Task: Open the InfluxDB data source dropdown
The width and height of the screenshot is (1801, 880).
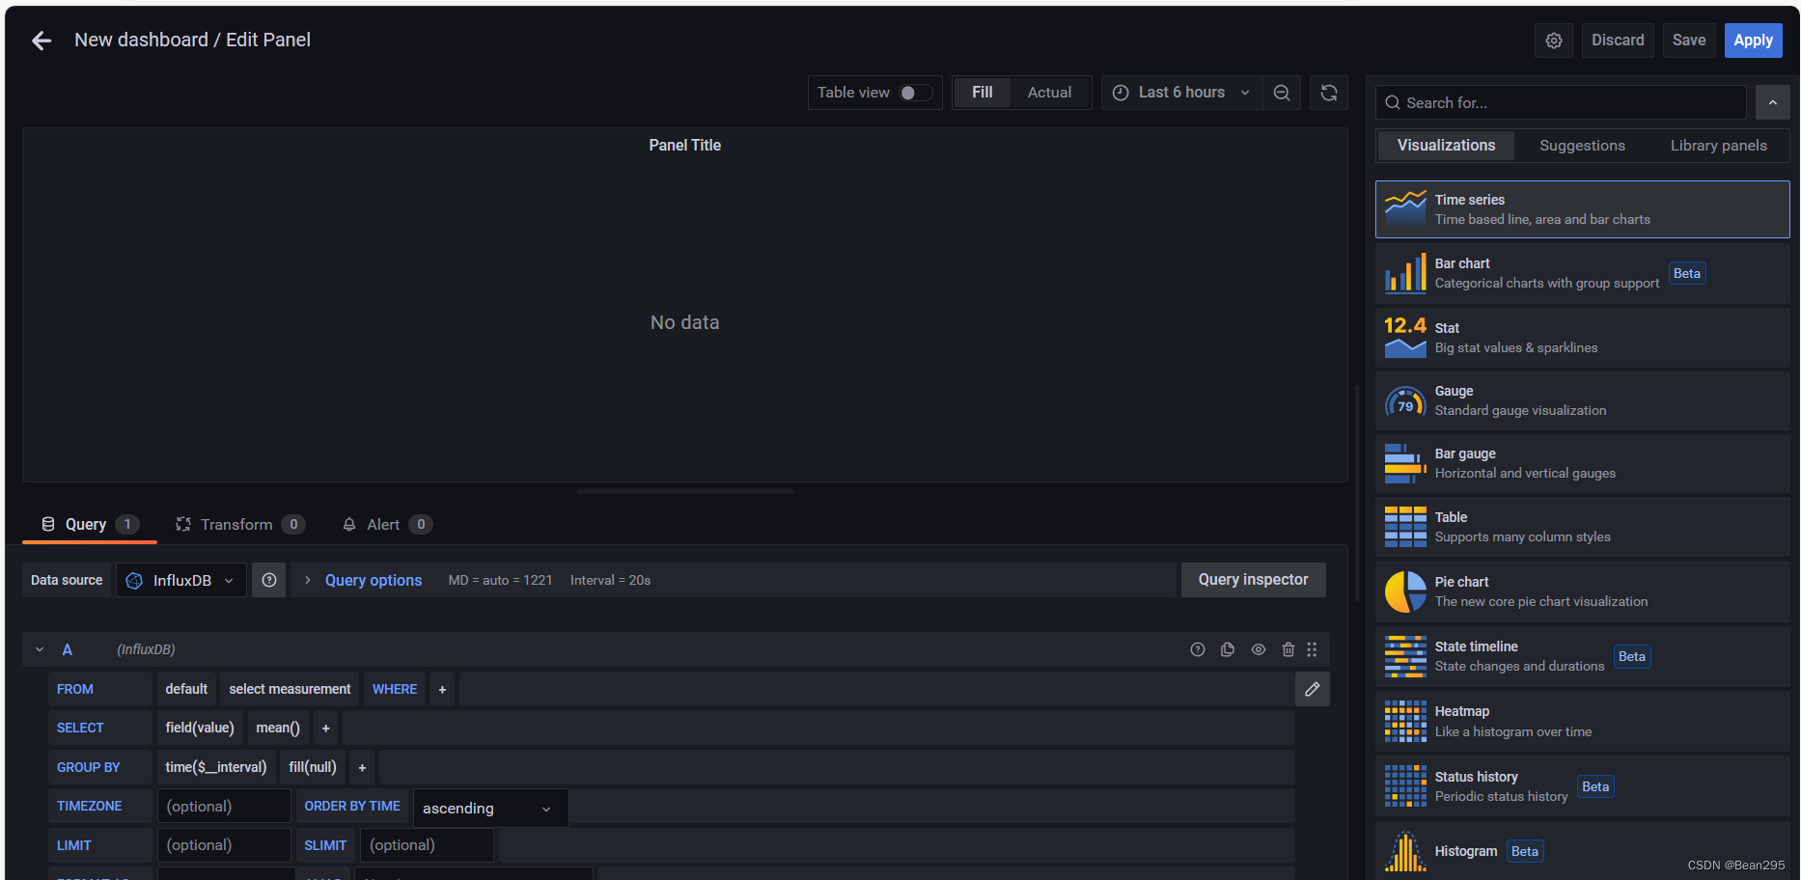Action: click(181, 580)
